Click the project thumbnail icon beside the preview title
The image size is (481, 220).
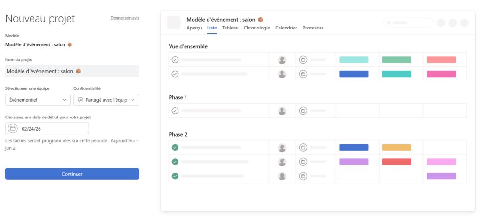point(174,23)
